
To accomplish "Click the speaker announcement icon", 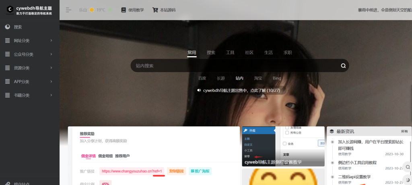I will 199,90.
